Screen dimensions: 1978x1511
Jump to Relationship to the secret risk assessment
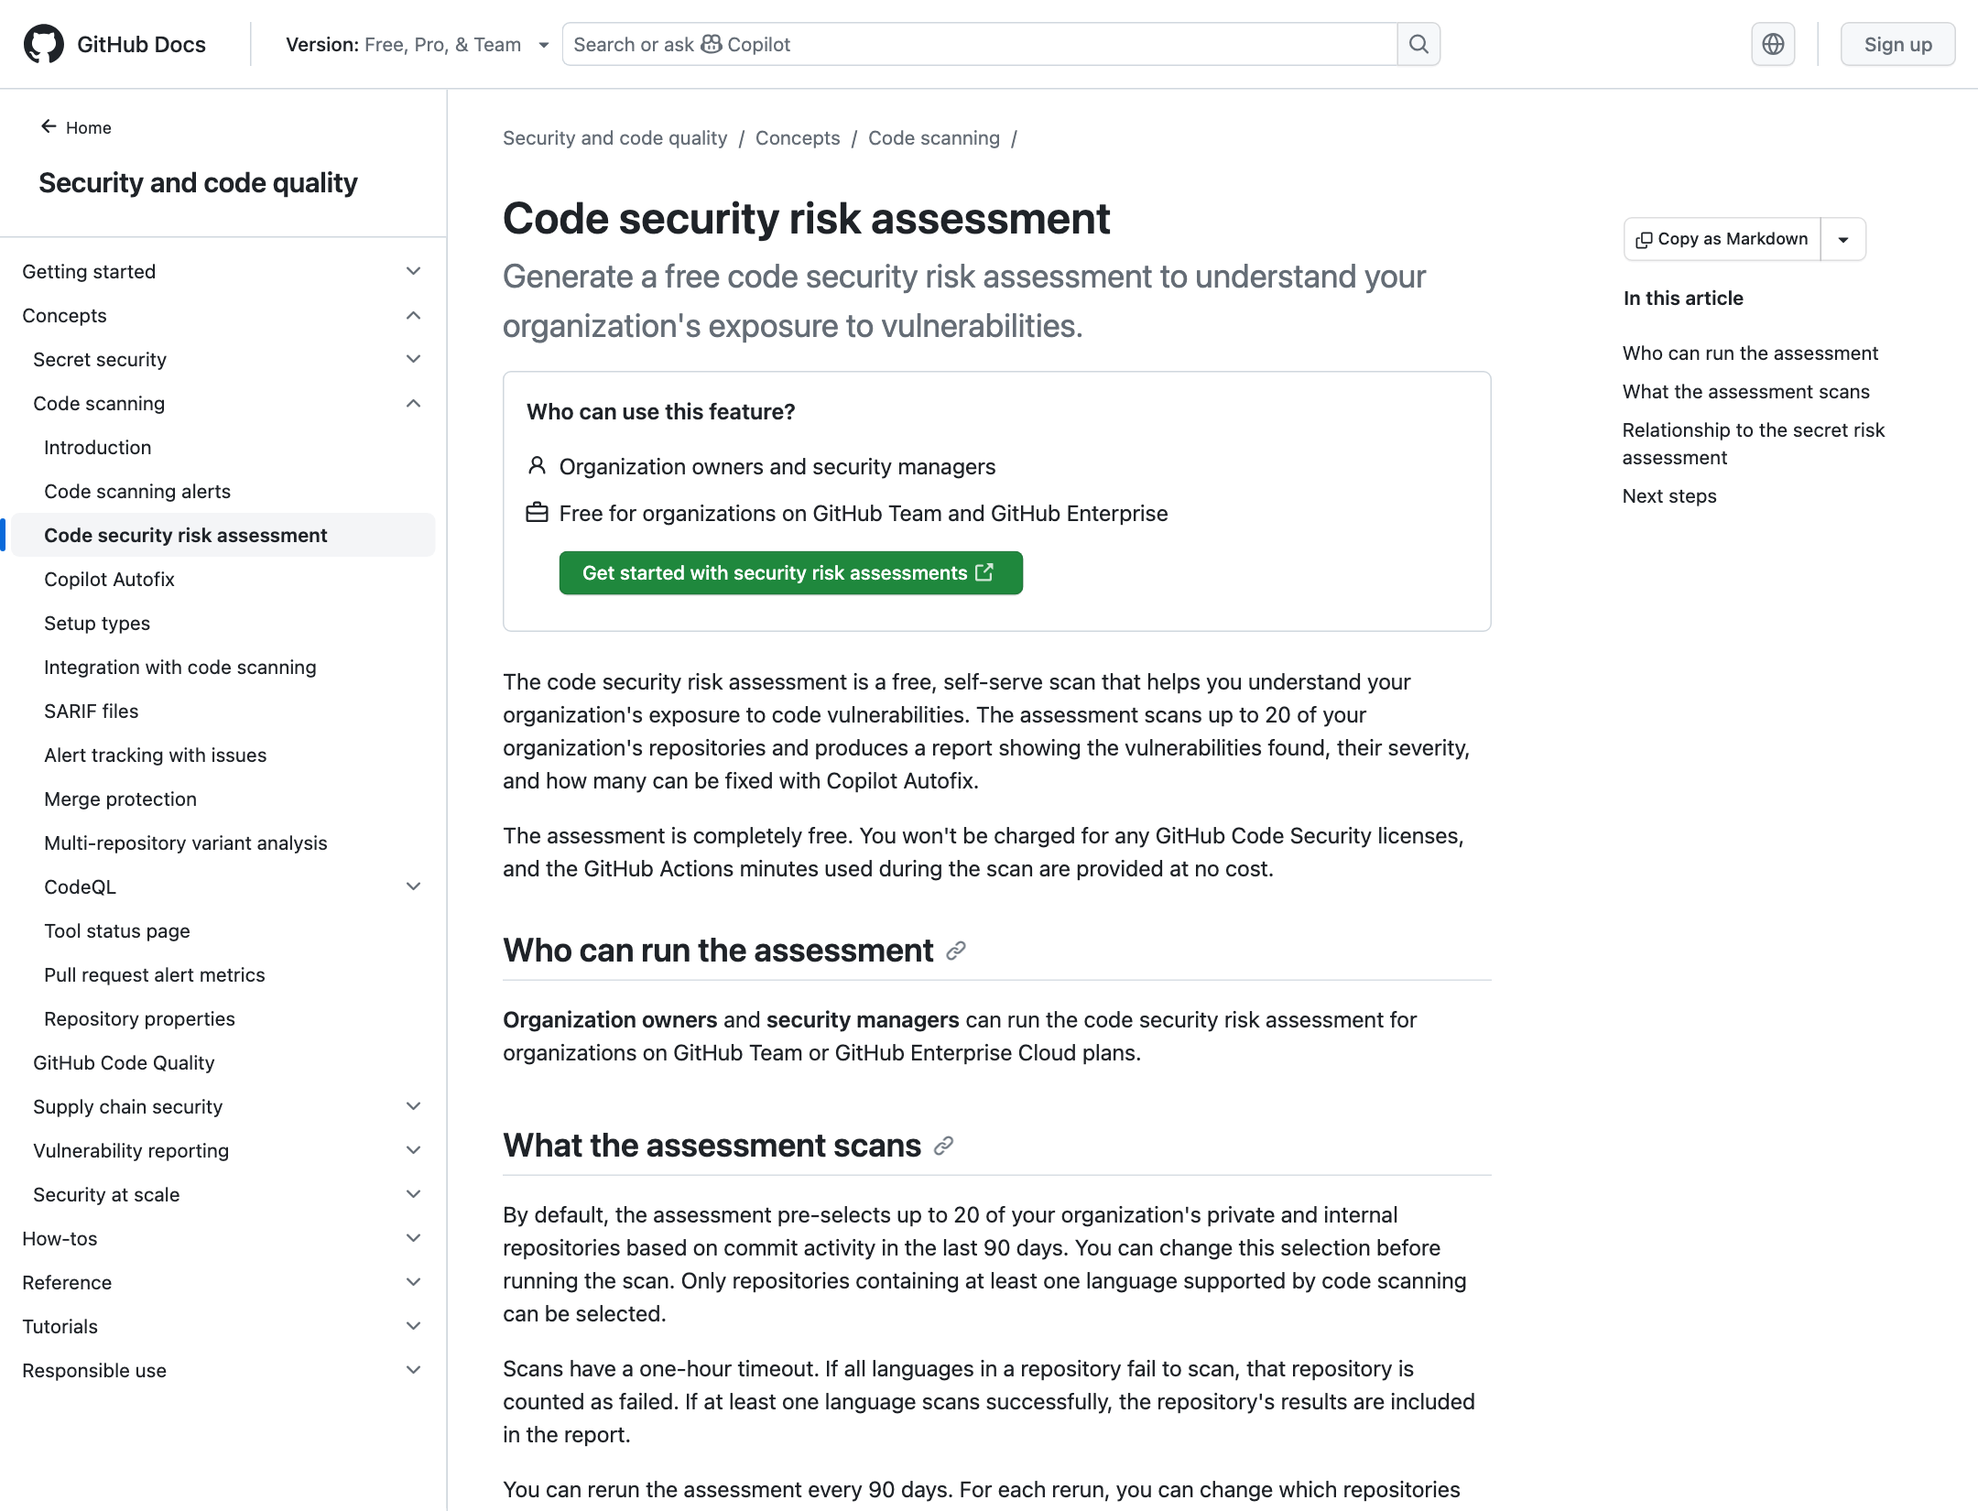(1754, 444)
